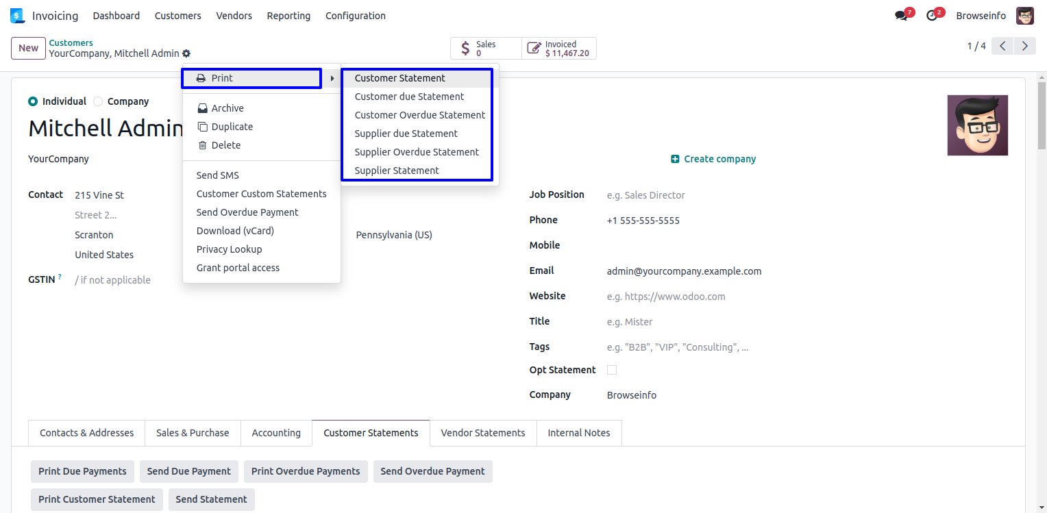Click the page vertical scrollbar
The width and height of the screenshot is (1047, 513).
point(1042,116)
